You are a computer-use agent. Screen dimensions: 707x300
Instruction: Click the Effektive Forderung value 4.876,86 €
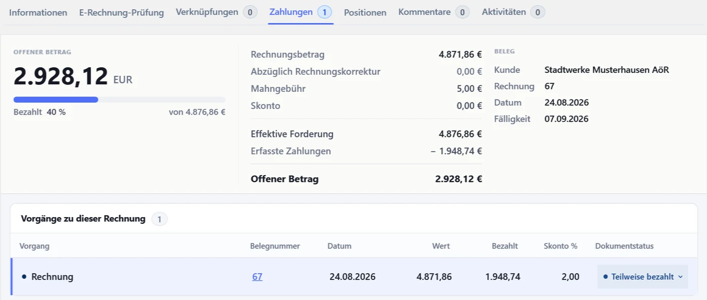point(460,134)
